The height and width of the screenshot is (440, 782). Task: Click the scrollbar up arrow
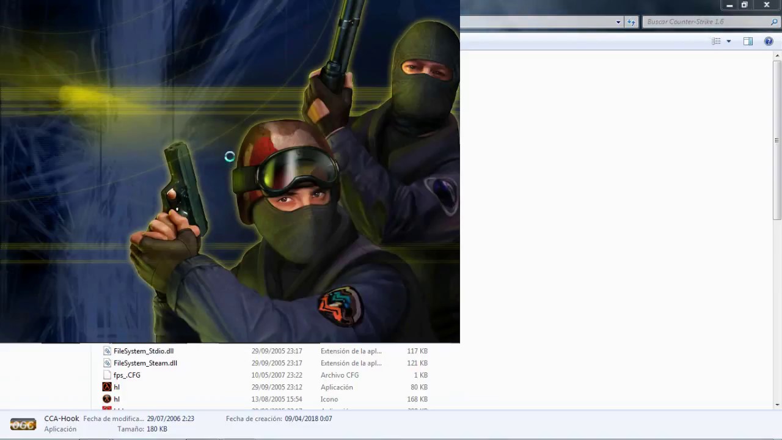click(777, 56)
